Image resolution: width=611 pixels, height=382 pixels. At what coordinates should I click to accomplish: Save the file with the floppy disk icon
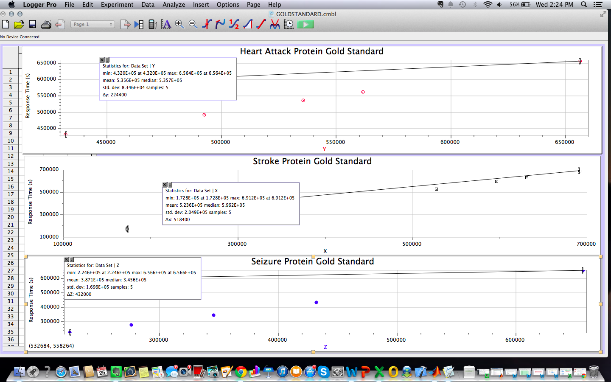click(x=32, y=25)
